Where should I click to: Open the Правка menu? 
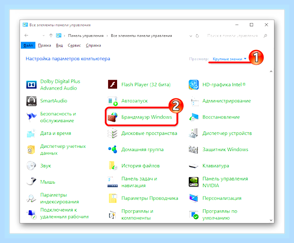tap(45, 45)
